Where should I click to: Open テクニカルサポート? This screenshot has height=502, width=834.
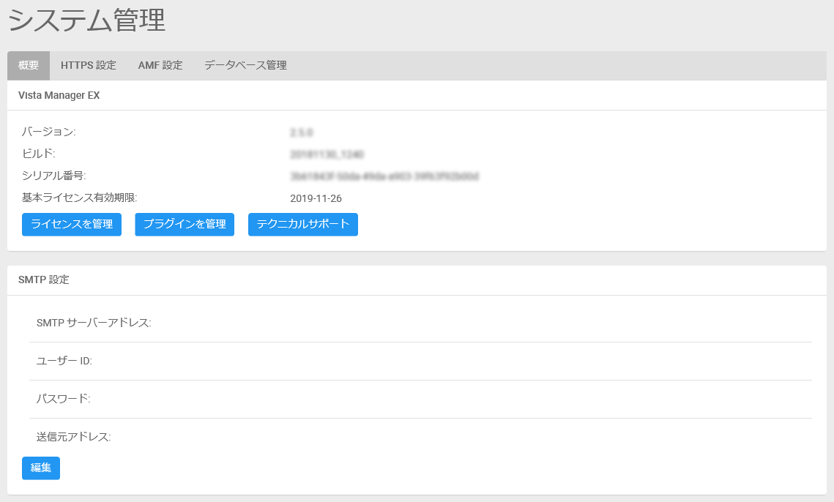(x=302, y=225)
